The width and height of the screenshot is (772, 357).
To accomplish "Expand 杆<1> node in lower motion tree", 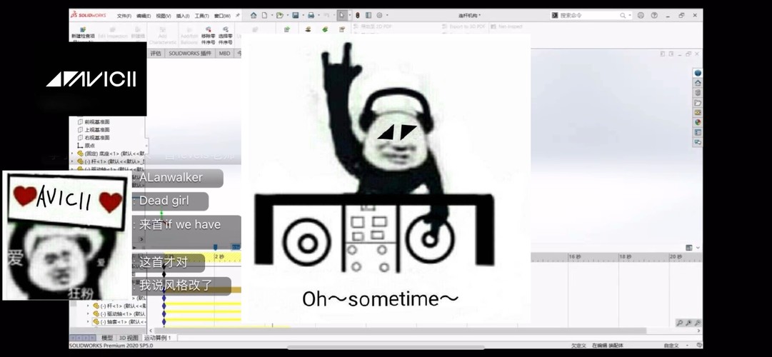I will tap(89, 306).
